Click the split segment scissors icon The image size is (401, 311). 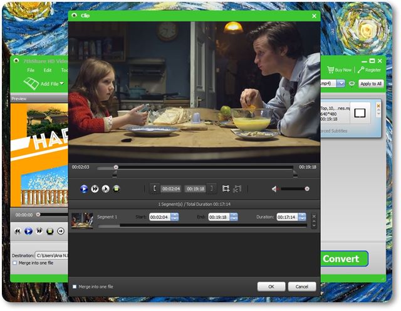[237, 189]
